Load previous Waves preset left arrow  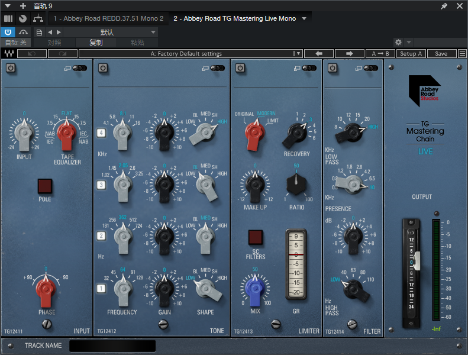click(x=319, y=54)
